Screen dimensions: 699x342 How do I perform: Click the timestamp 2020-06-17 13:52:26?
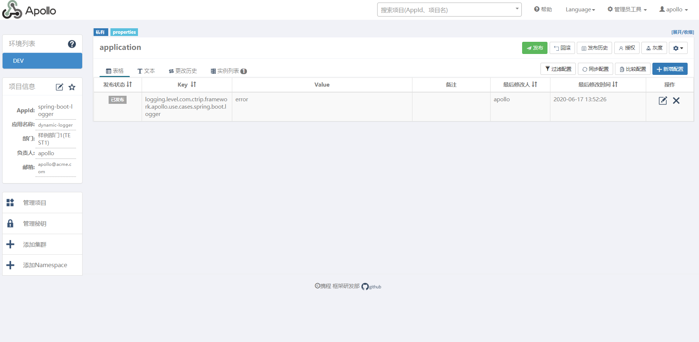[x=580, y=99]
